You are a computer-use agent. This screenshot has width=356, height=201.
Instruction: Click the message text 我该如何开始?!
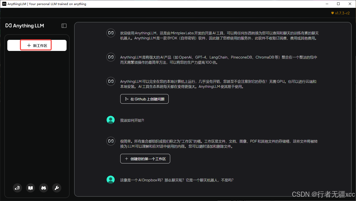132,121
